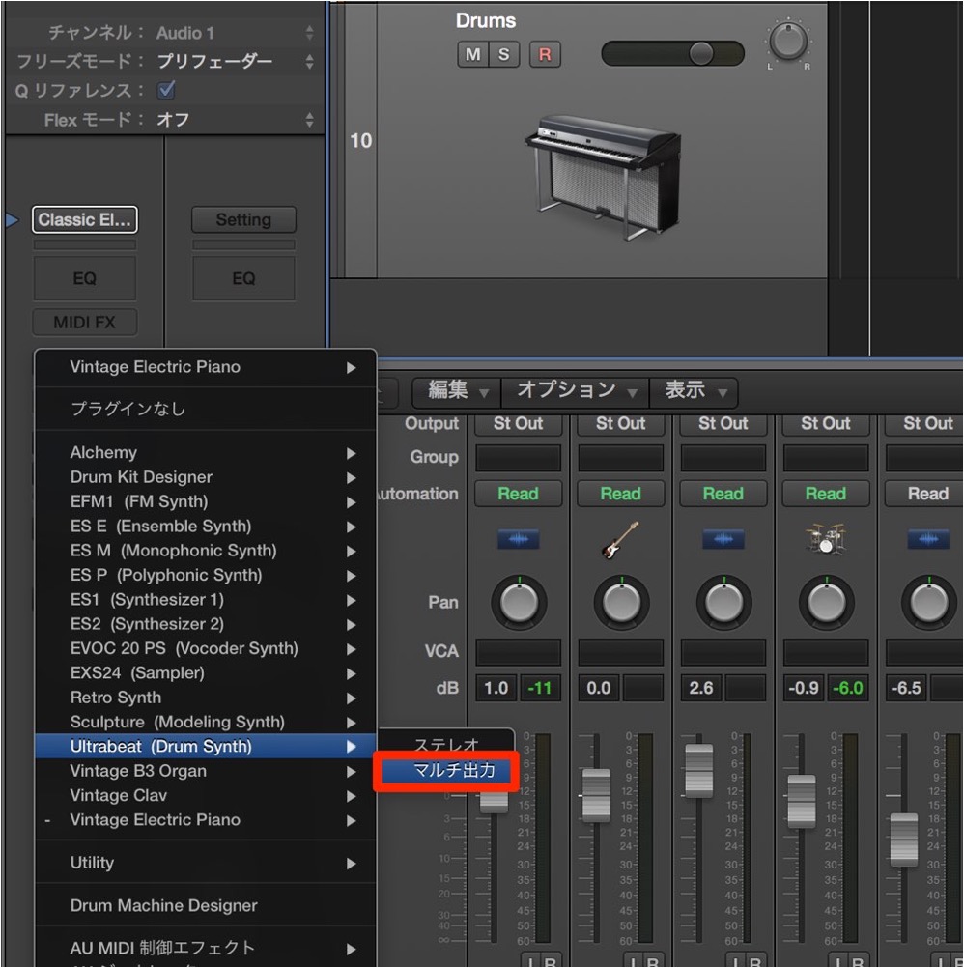This screenshot has width=964, height=968.
Task: Mute the Drums track
Action: [472, 54]
